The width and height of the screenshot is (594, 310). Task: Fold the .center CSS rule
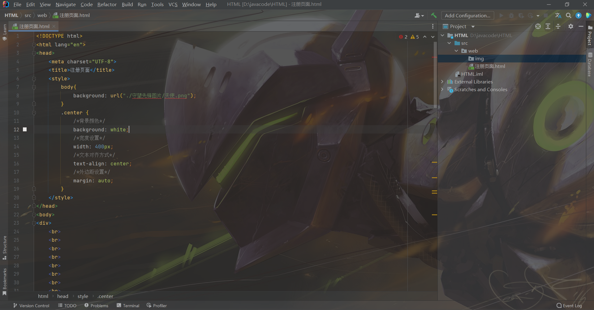click(34, 113)
